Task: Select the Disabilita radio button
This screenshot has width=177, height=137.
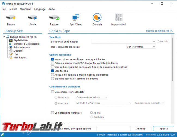Action: coord(91,117)
